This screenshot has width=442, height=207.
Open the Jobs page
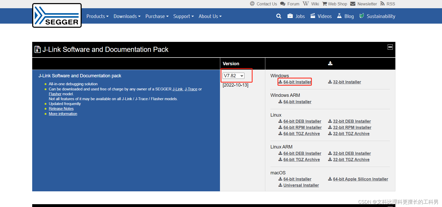[300, 16]
